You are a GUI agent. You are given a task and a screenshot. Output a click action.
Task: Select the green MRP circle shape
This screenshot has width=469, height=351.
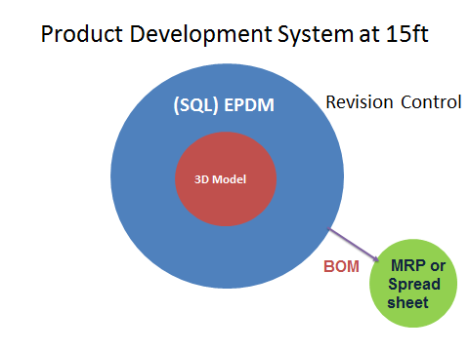pyautogui.click(x=413, y=283)
